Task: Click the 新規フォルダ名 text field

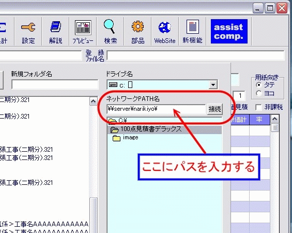Action: [55, 84]
